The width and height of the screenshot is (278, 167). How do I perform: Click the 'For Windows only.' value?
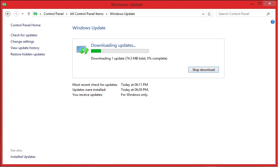coord(135,95)
